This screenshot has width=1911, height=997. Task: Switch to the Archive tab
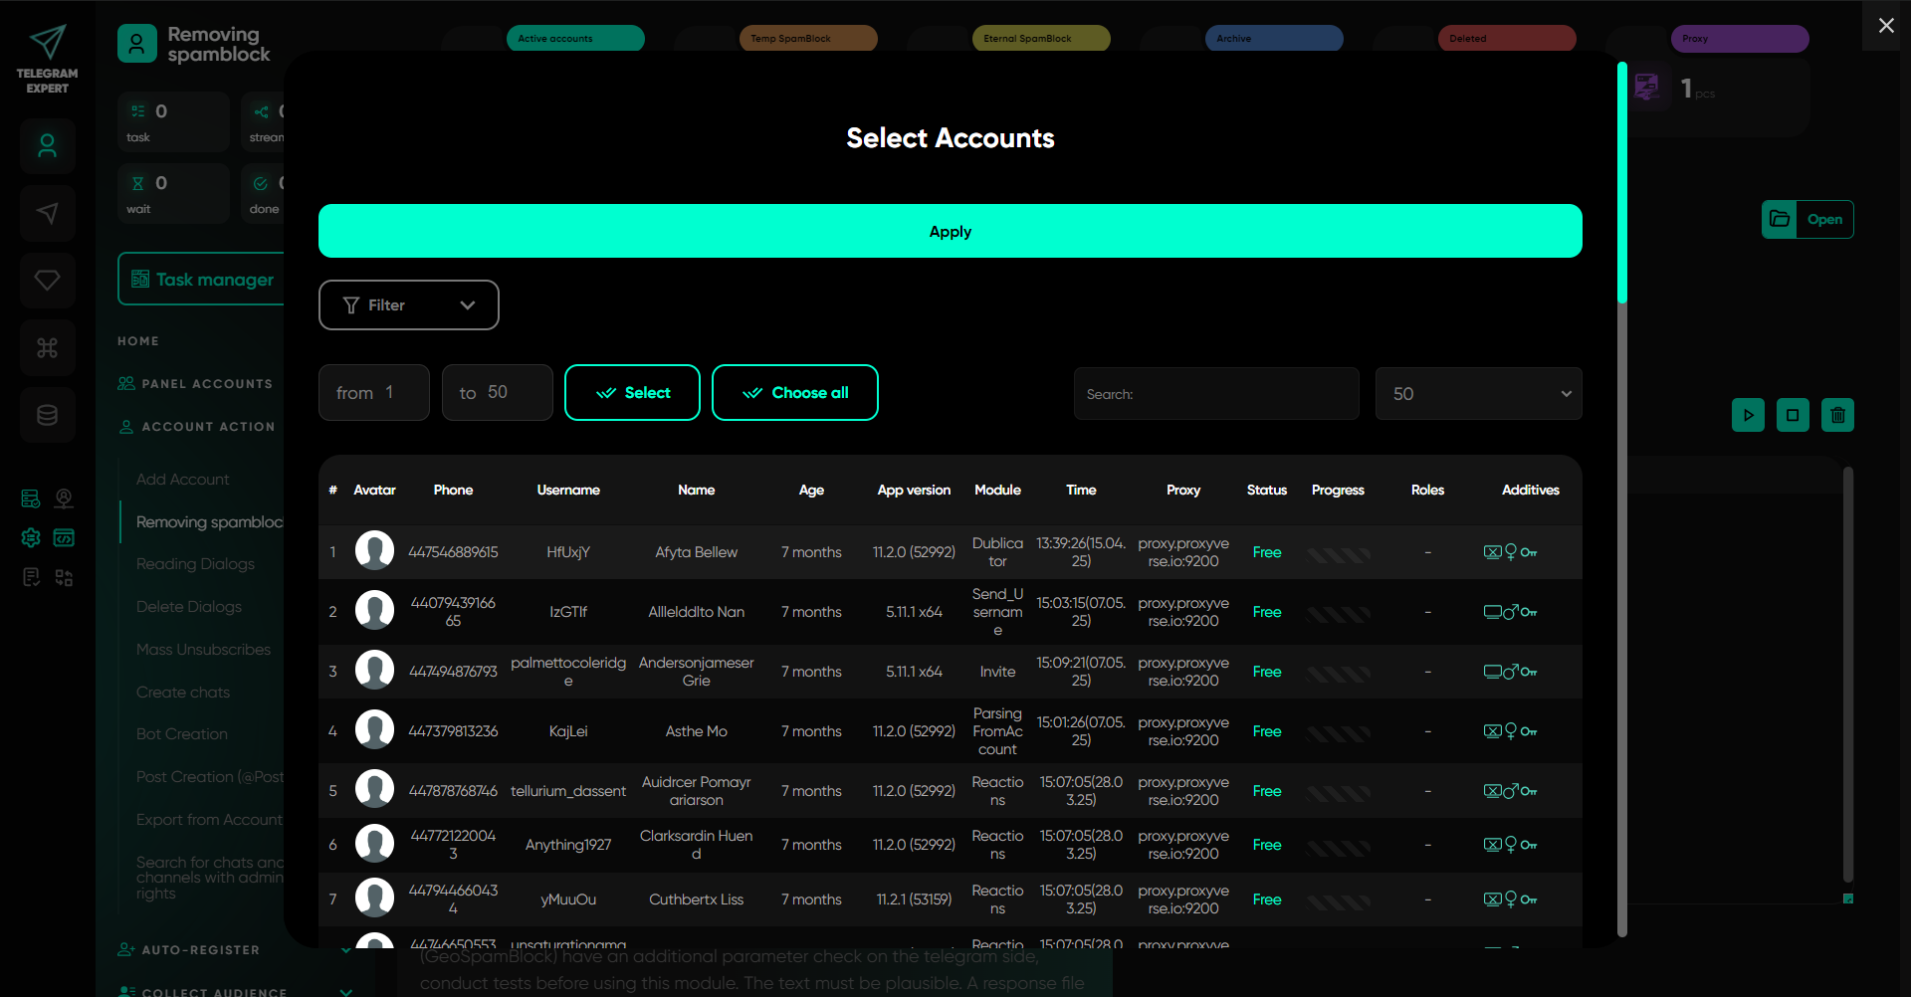click(x=1273, y=39)
